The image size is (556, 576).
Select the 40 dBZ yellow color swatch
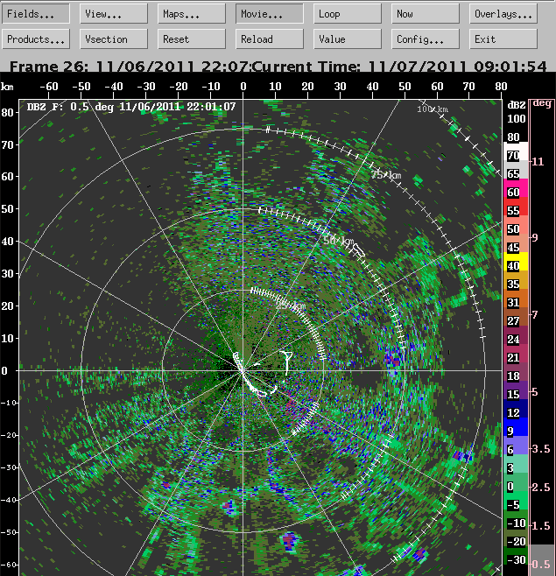click(x=516, y=262)
